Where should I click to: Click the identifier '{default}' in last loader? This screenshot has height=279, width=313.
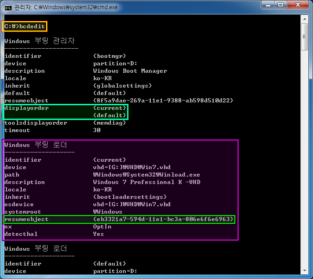click(x=110, y=264)
